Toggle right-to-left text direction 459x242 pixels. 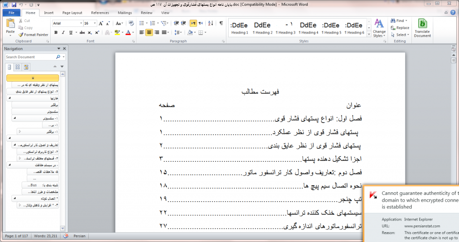pos(193,23)
